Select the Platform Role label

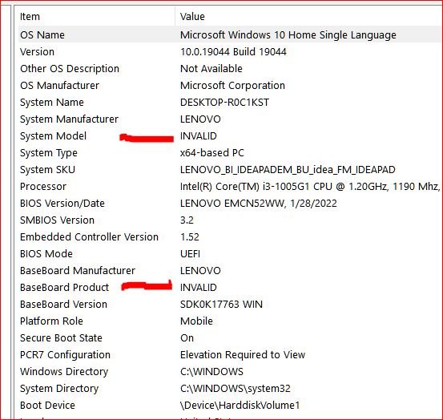point(51,321)
